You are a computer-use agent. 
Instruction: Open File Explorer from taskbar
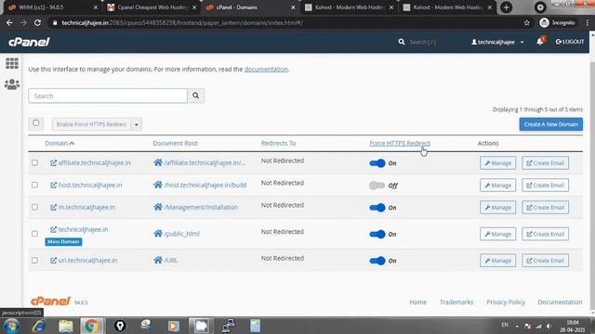66,326
